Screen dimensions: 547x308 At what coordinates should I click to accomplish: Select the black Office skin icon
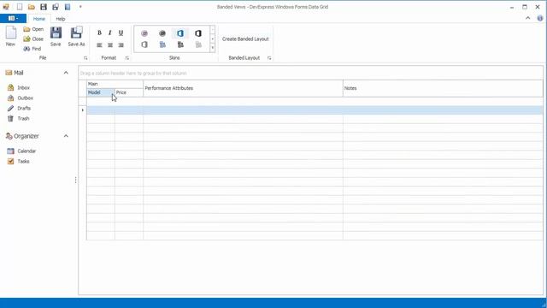(198, 33)
